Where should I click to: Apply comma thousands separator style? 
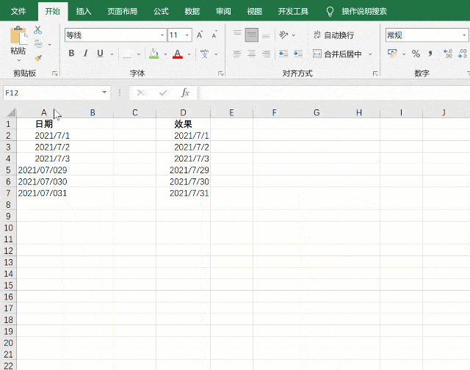(430, 54)
